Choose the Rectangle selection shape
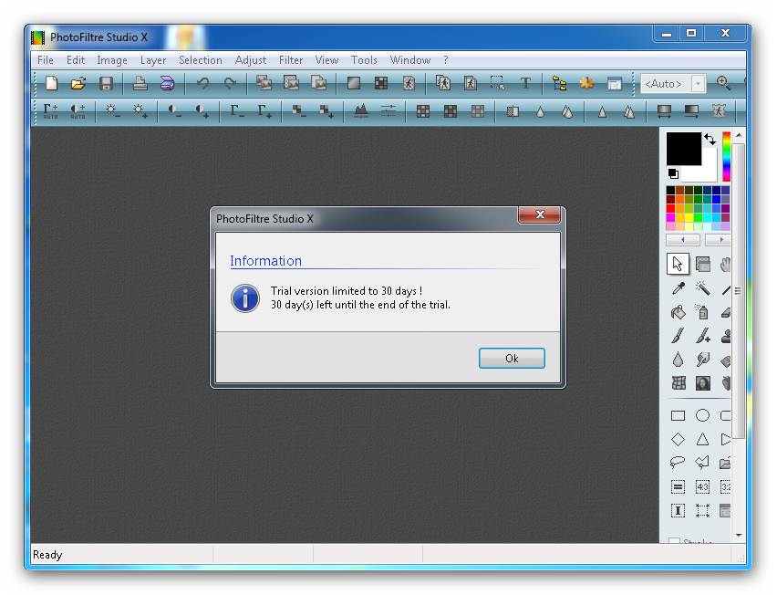Image resolution: width=777 pixels, height=595 pixels. point(678,415)
